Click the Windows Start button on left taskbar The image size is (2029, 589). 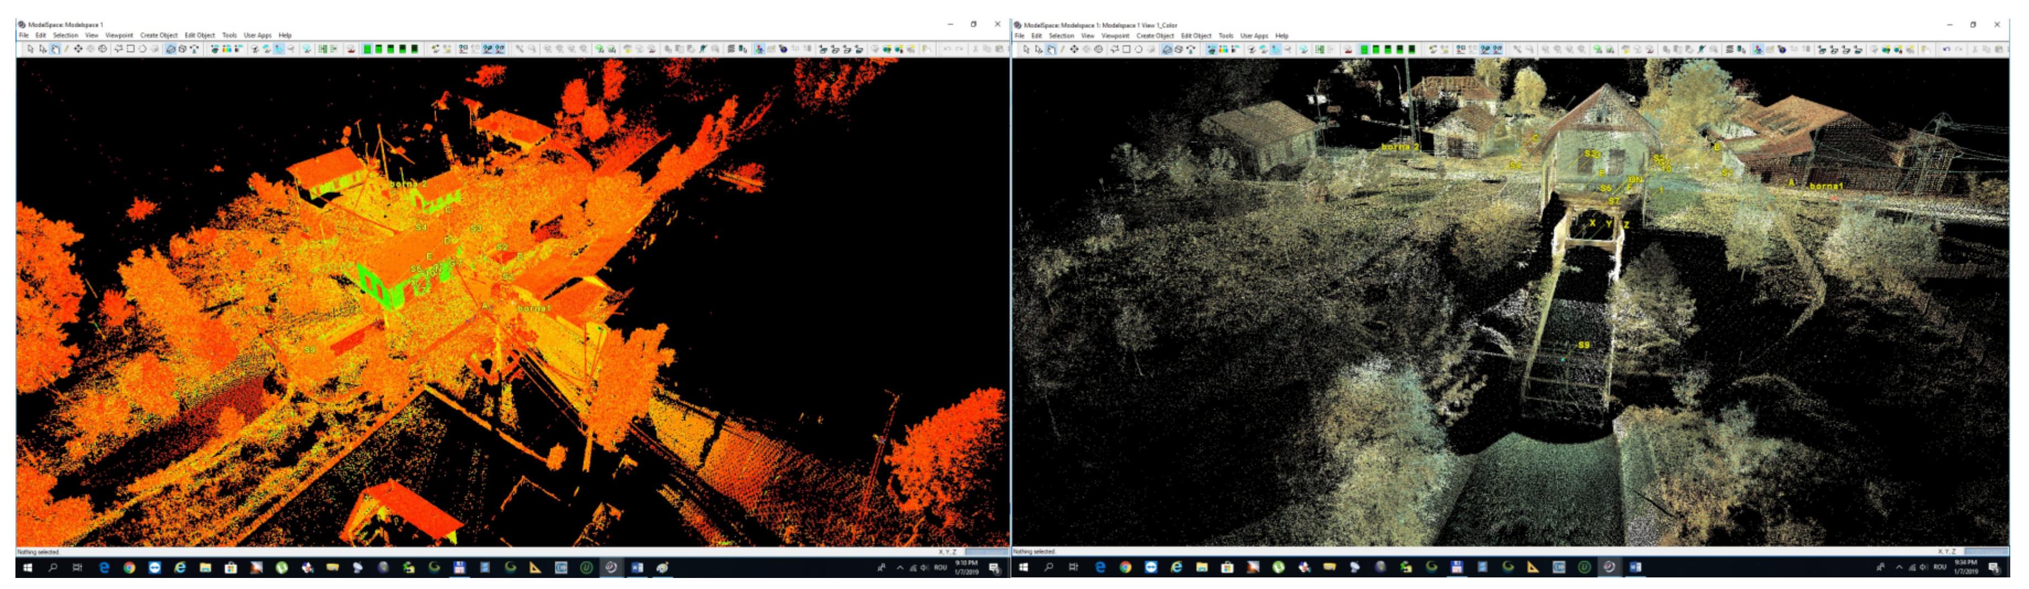tap(28, 567)
